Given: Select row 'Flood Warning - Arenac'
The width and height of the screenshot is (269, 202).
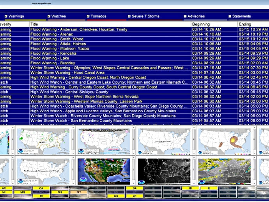Looking at the screenshot, I should coord(134,34).
